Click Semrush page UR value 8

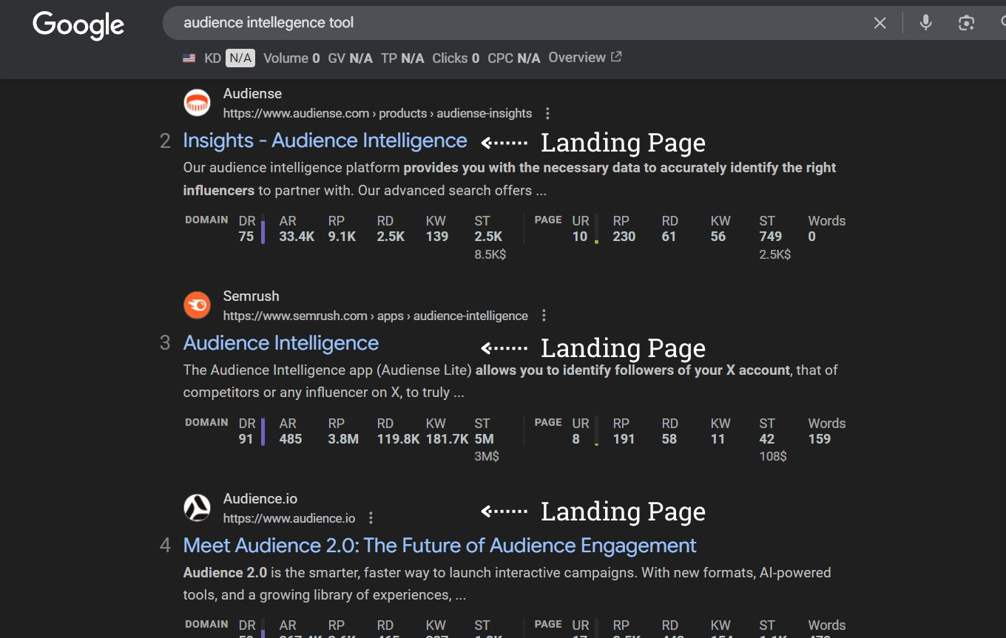576,439
